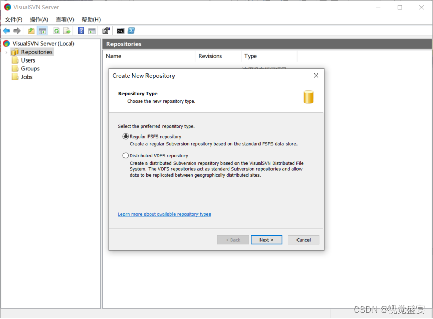
Task: Click the blue Help question mark icon
Action: 81,31
